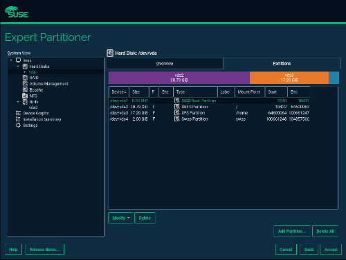
Task: Click the 17.20 GiB size cell
Action: [139, 113]
